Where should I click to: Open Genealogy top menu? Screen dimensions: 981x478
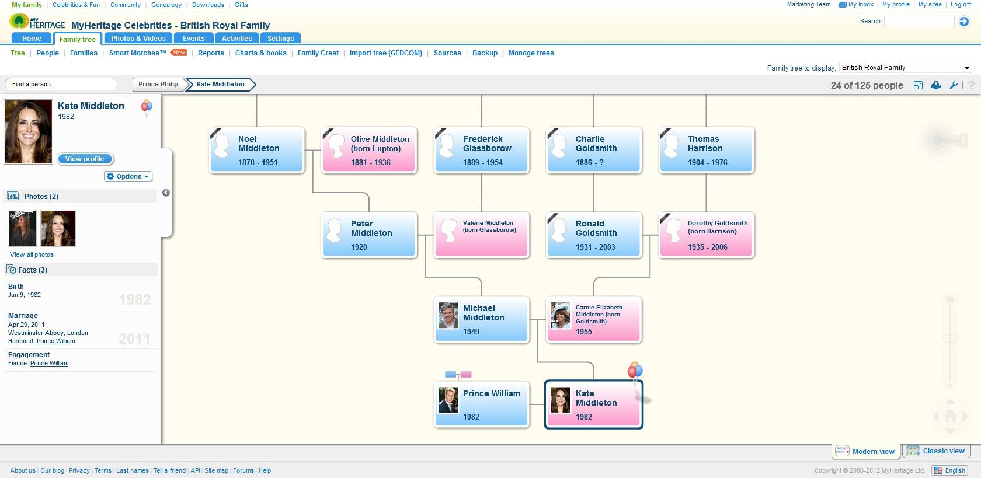[166, 5]
